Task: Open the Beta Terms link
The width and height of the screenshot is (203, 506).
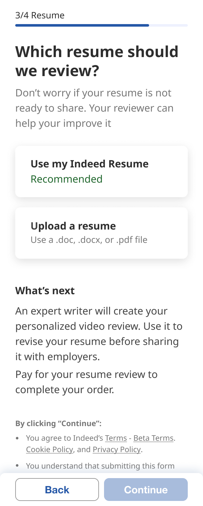Action: click(154, 438)
